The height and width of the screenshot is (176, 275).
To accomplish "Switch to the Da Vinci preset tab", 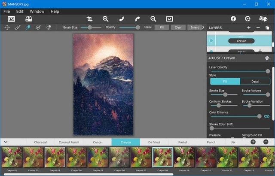I will (154, 142).
